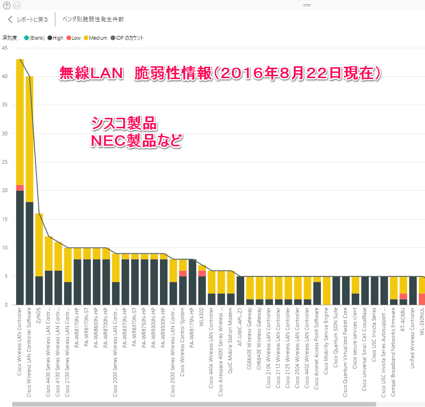Click the visual's top drag handle grip
The height and width of the screenshot is (407, 425).
(307, 5)
